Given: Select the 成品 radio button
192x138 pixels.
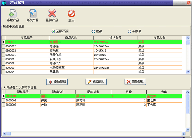Looking at the screenshot, I should point(93,31).
